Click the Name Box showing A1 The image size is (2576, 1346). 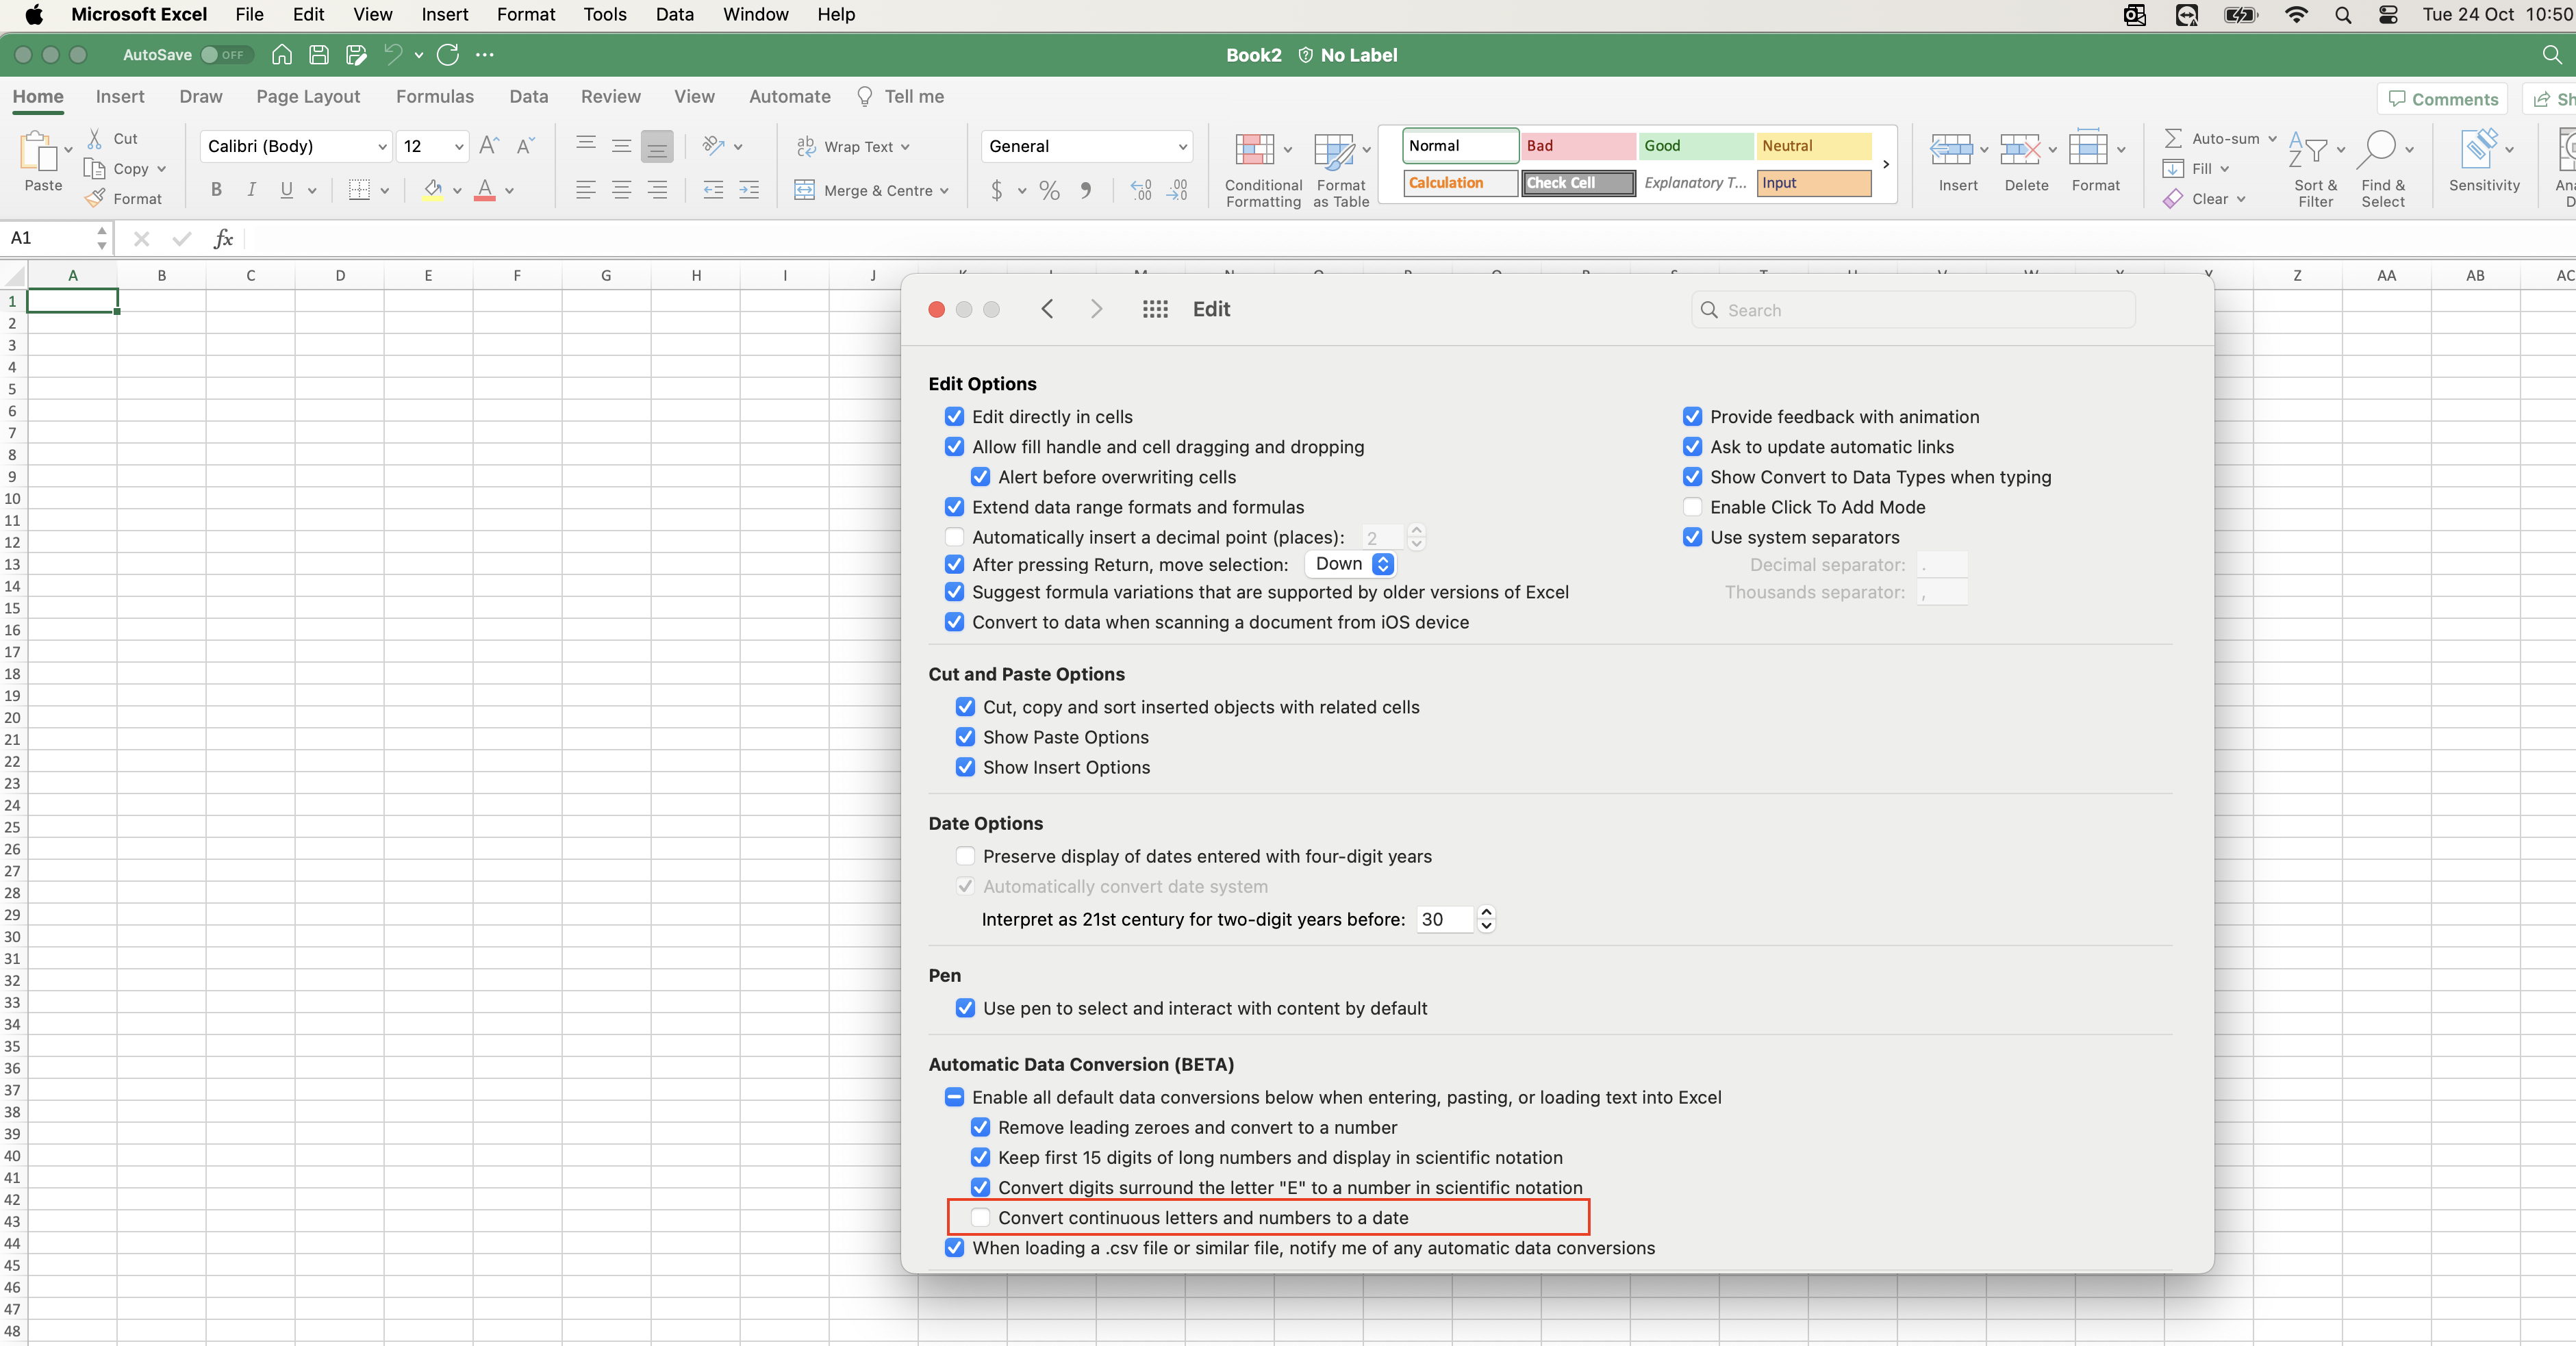coord(57,238)
